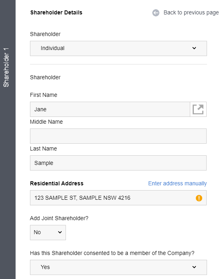Click the Residential Address bold label
Viewport: 221px width, 279px height.
click(x=56, y=183)
